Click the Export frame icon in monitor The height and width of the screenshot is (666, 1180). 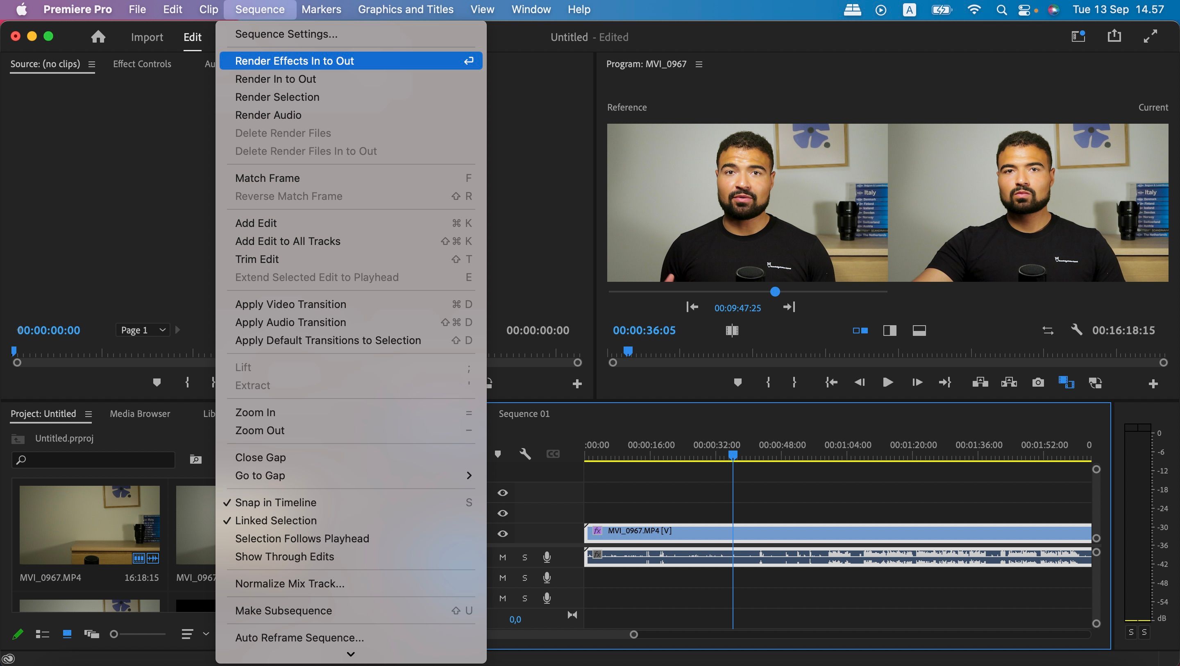pyautogui.click(x=1038, y=382)
